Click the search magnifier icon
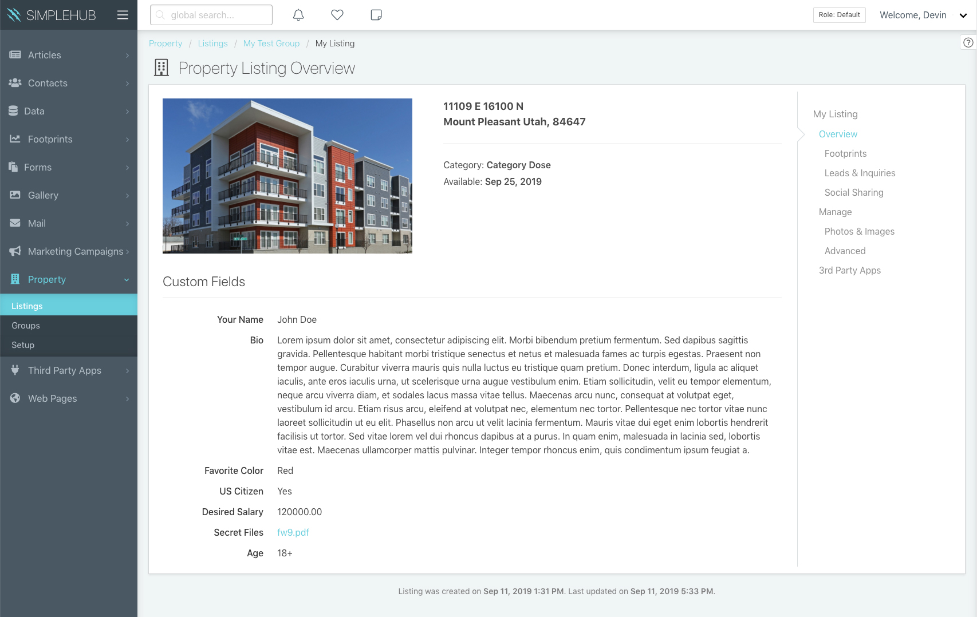 pos(160,15)
